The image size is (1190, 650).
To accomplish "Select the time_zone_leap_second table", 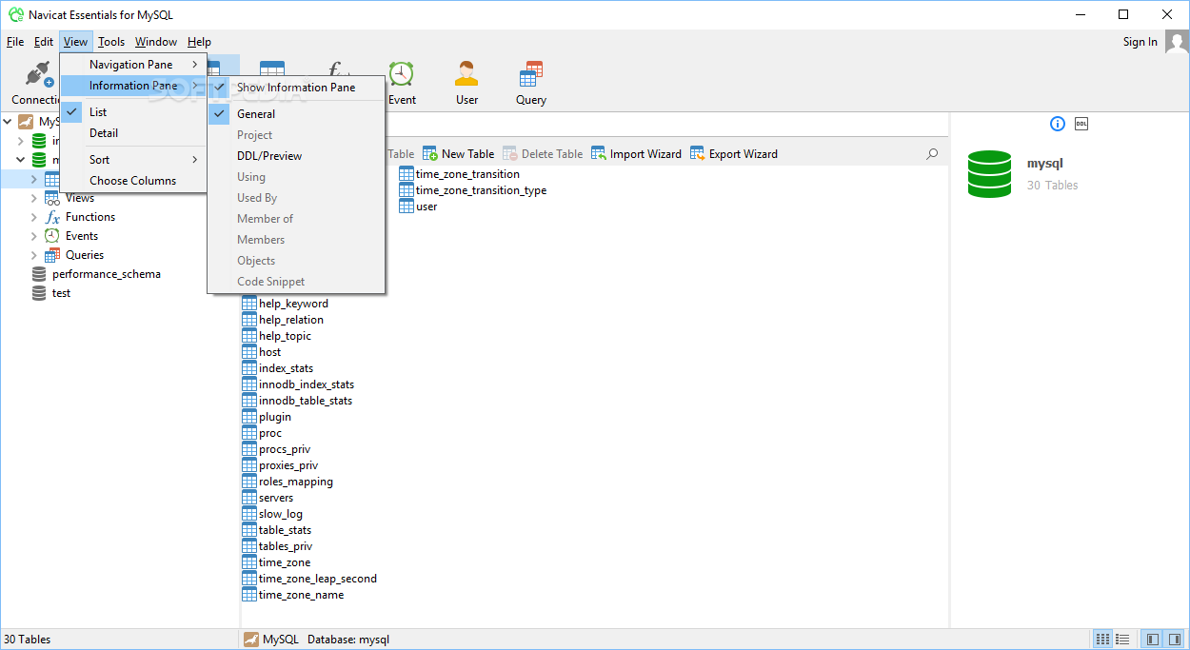I will click(x=309, y=579).
